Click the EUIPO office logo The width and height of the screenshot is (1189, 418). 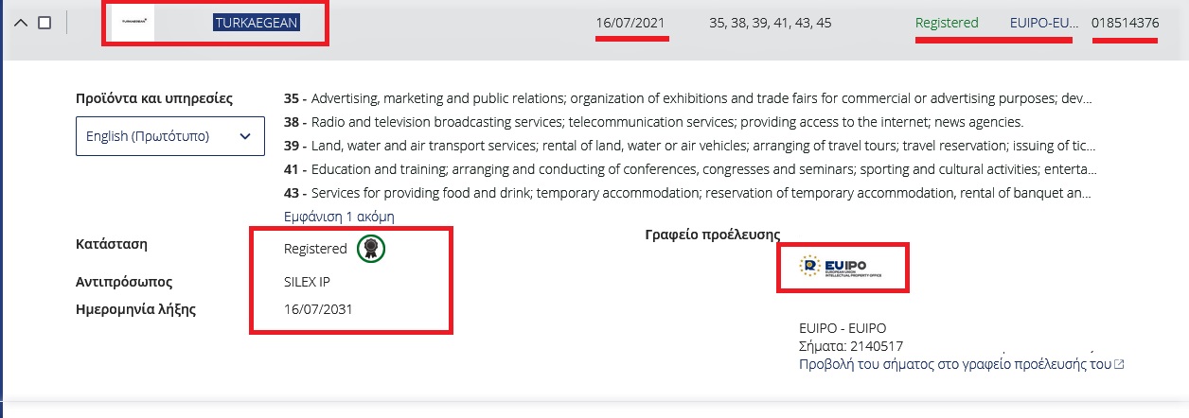[x=842, y=268]
